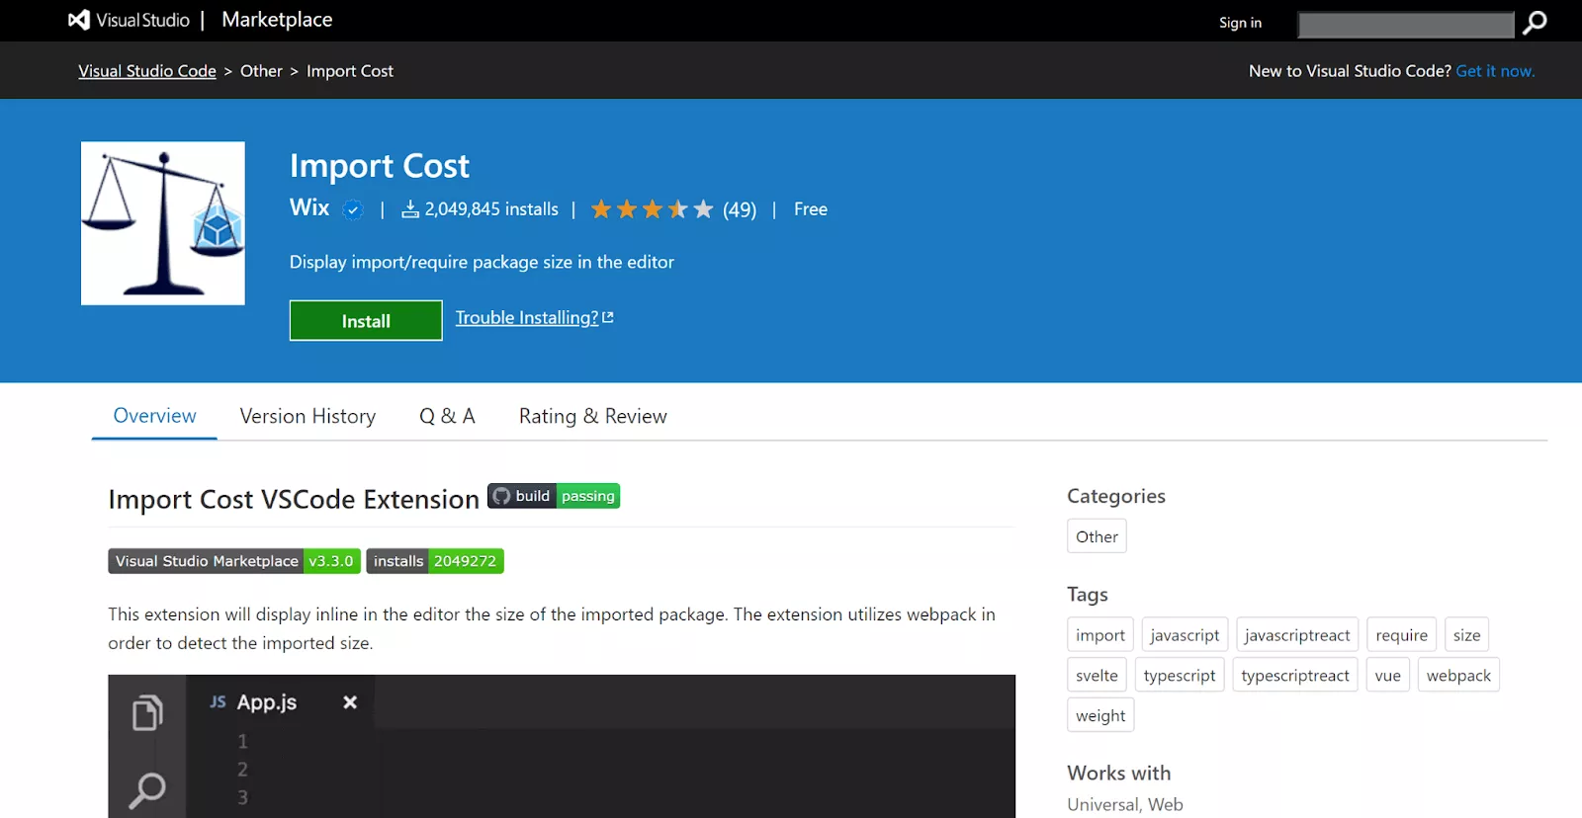Image resolution: width=1582 pixels, height=818 pixels.
Task: Click the Wix publisher name
Action: coord(309,207)
